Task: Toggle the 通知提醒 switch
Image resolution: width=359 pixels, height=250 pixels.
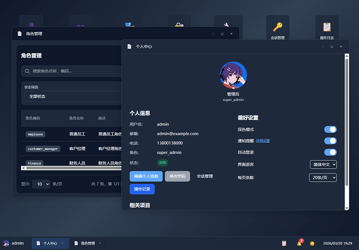Action: (330, 141)
